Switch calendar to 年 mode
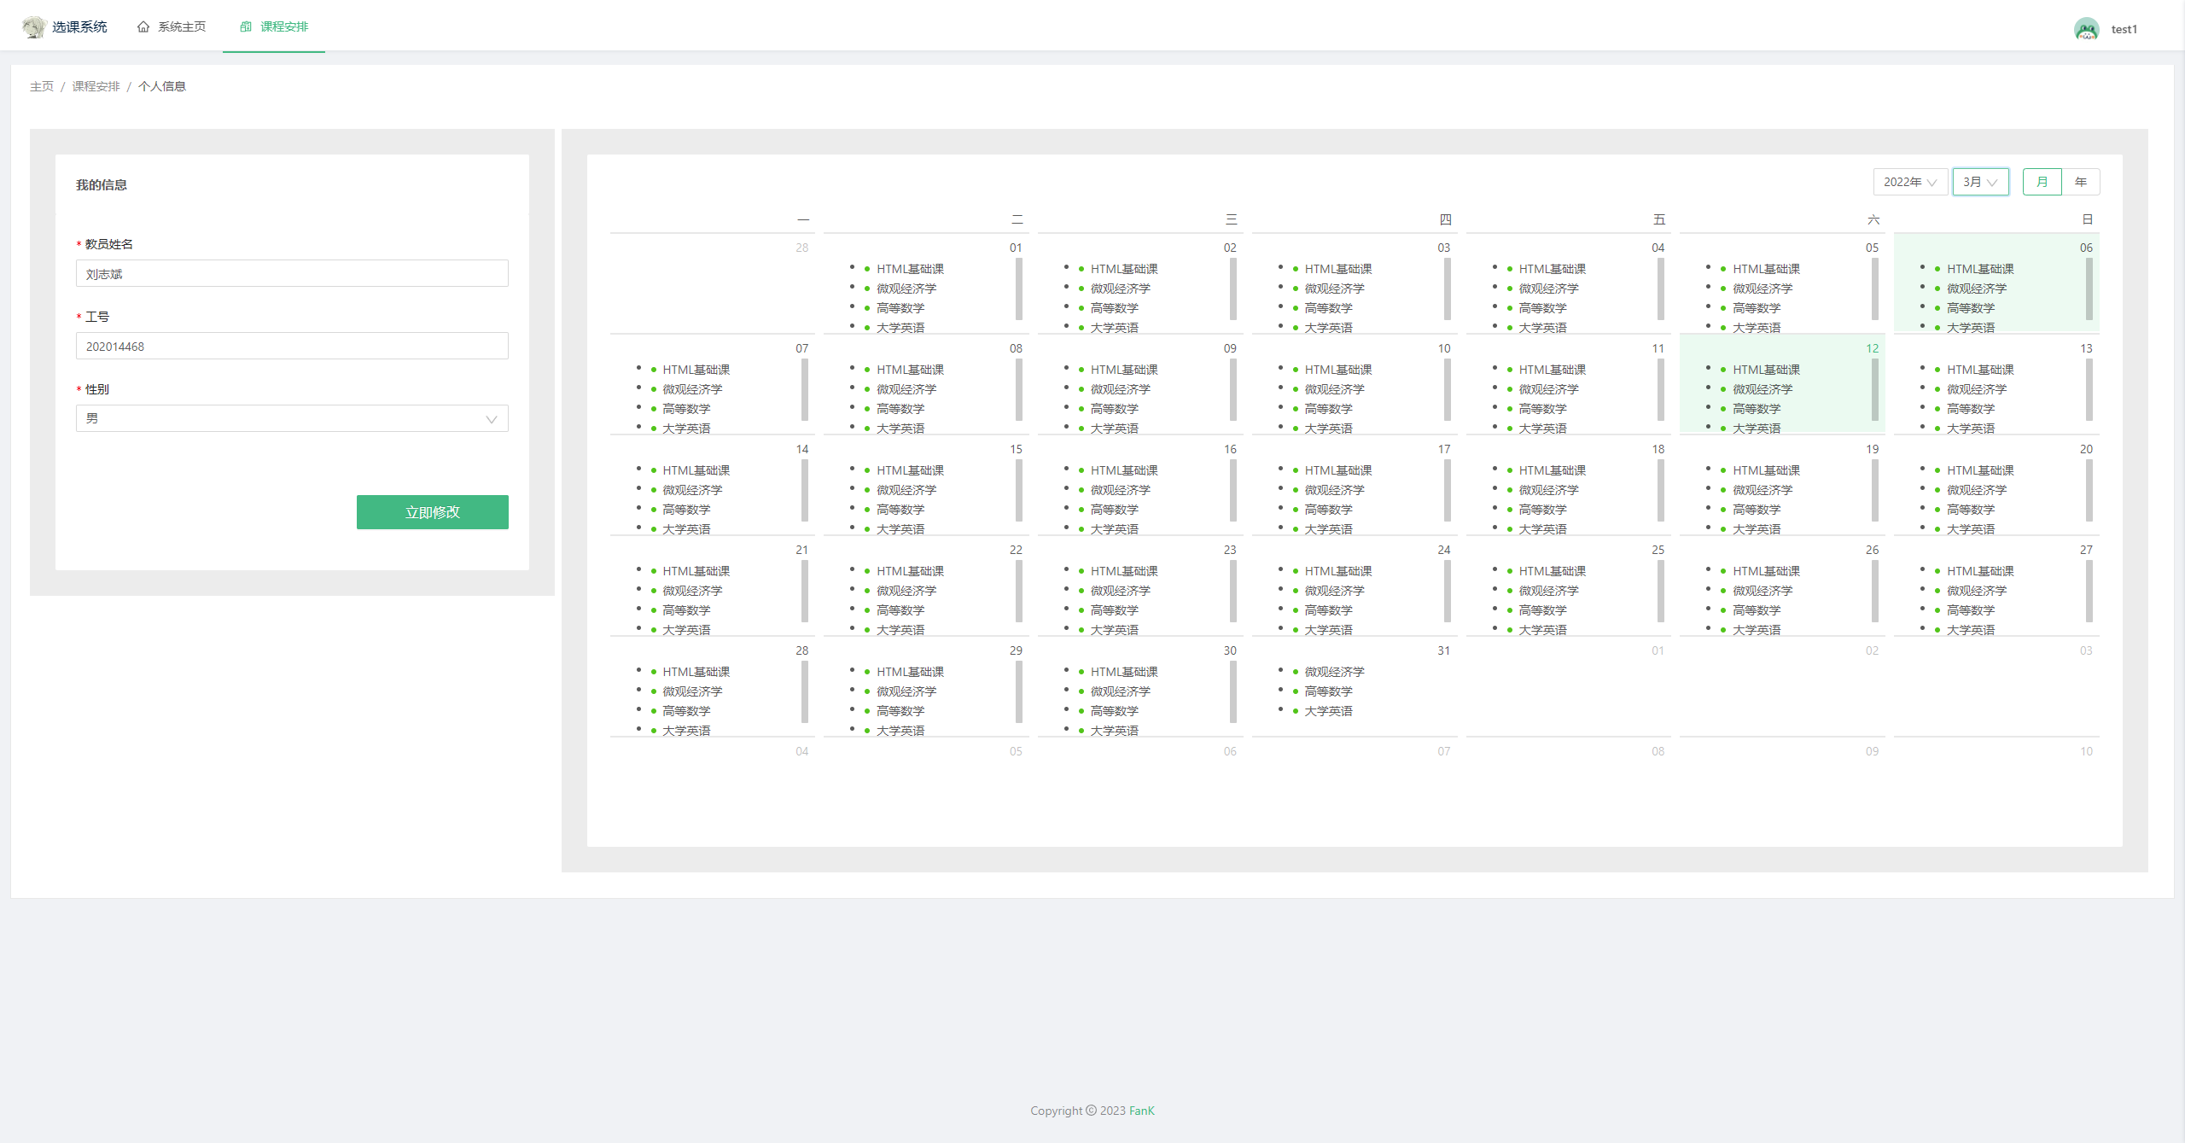This screenshot has height=1143, width=2185. (2080, 182)
